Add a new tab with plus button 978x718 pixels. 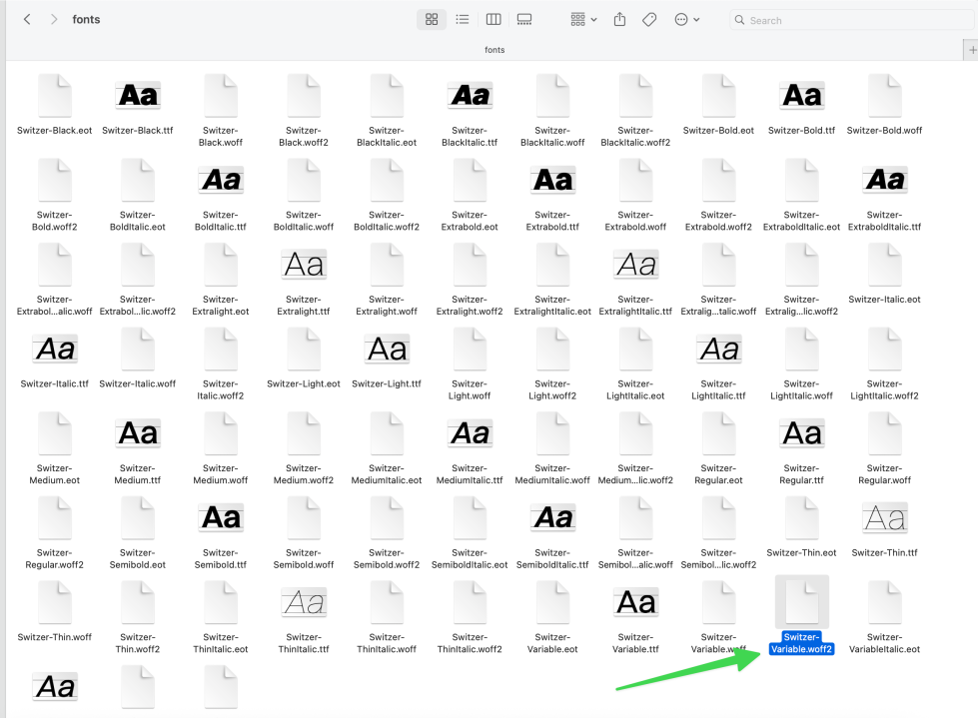(x=971, y=50)
